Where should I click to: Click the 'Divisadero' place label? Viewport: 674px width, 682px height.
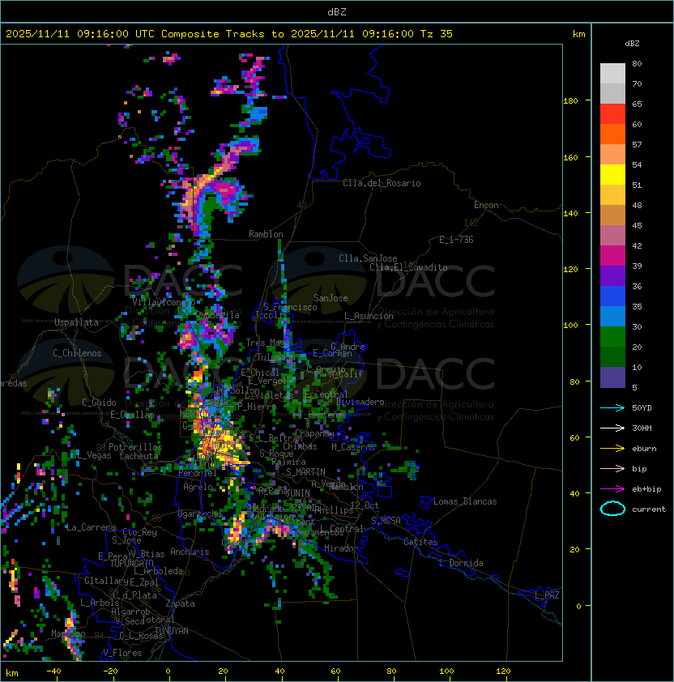pyautogui.click(x=360, y=402)
